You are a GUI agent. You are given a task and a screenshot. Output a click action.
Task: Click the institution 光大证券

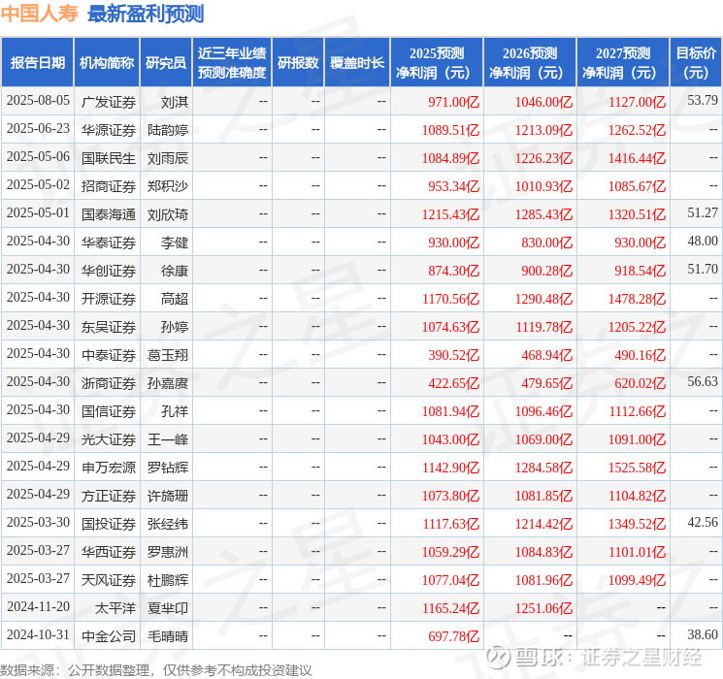click(109, 439)
